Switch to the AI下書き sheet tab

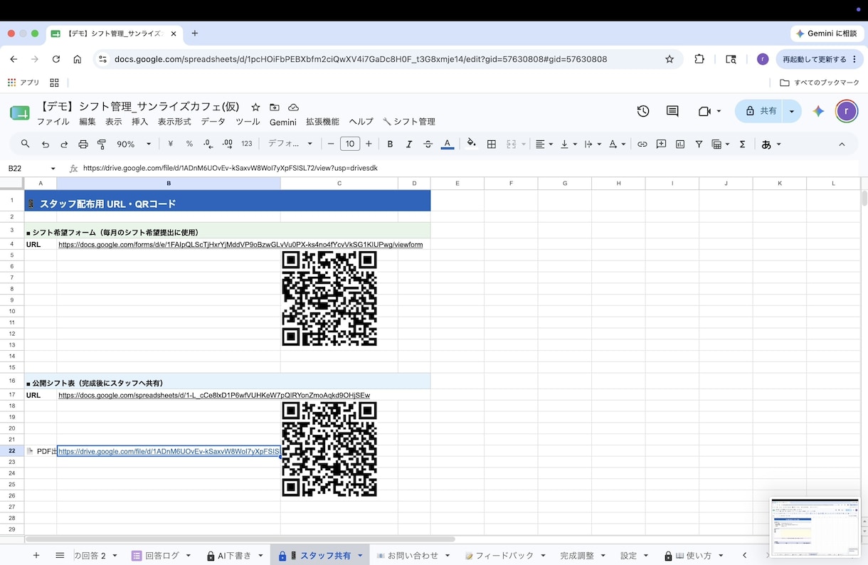234,556
